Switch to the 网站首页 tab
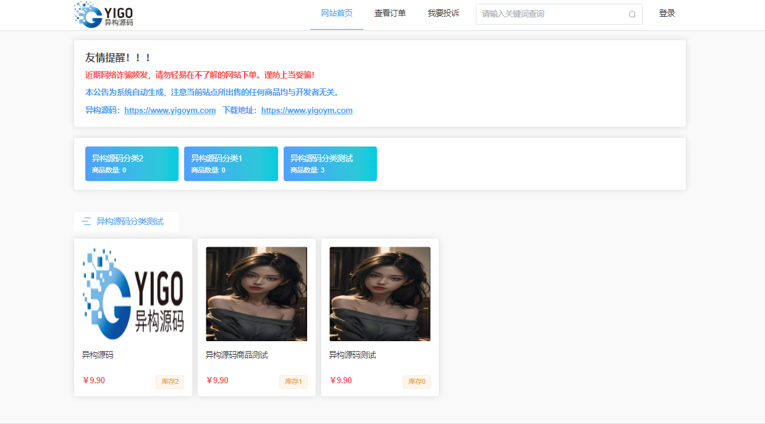Viewport: 765px width, 424px height. 336,12
